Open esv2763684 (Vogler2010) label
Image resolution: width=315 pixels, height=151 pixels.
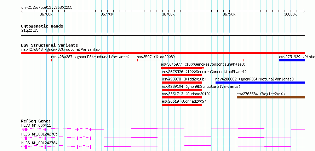(x=261, y=94)
